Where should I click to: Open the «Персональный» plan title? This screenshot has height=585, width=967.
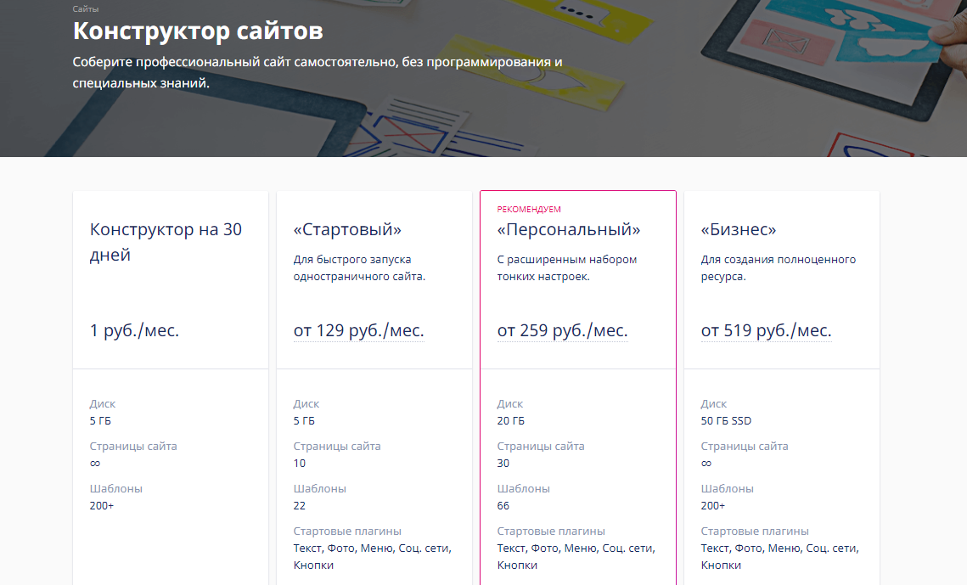pos(569,229)
